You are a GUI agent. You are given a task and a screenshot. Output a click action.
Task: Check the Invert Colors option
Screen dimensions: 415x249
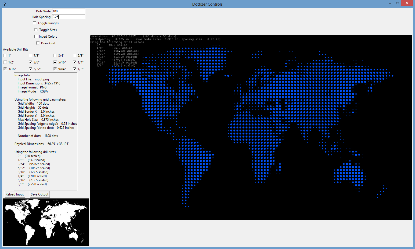point(36,37)
